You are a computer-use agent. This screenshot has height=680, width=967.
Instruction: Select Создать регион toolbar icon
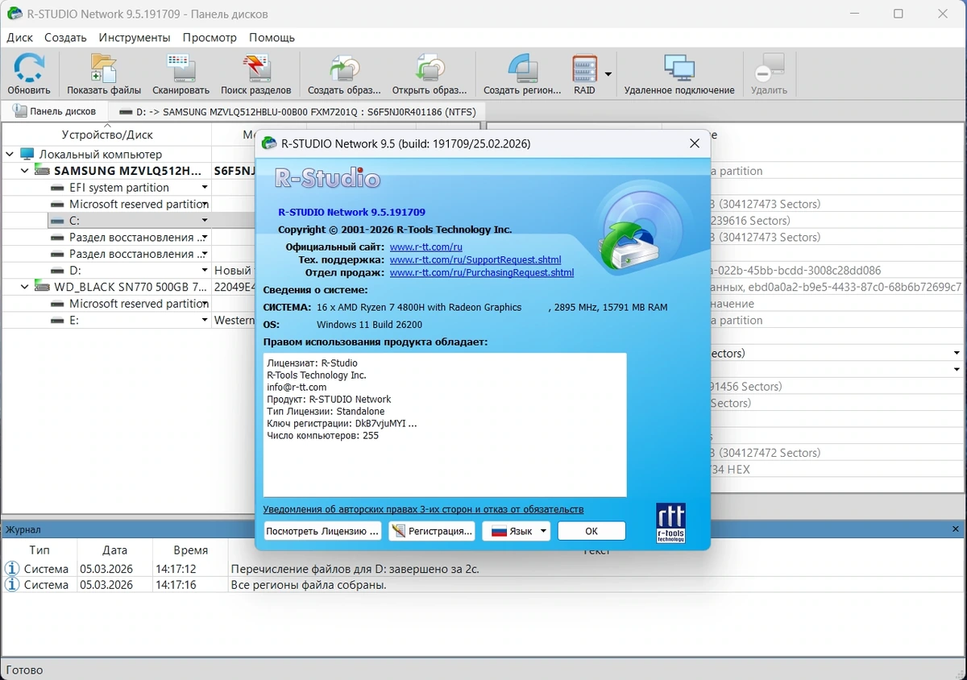[x=522, y=75]
